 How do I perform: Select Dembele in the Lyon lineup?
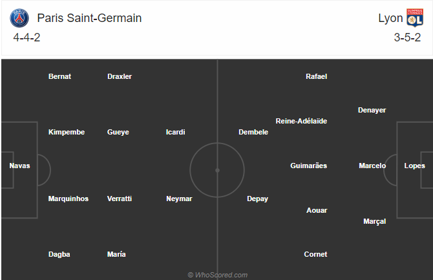click(253, 132)
